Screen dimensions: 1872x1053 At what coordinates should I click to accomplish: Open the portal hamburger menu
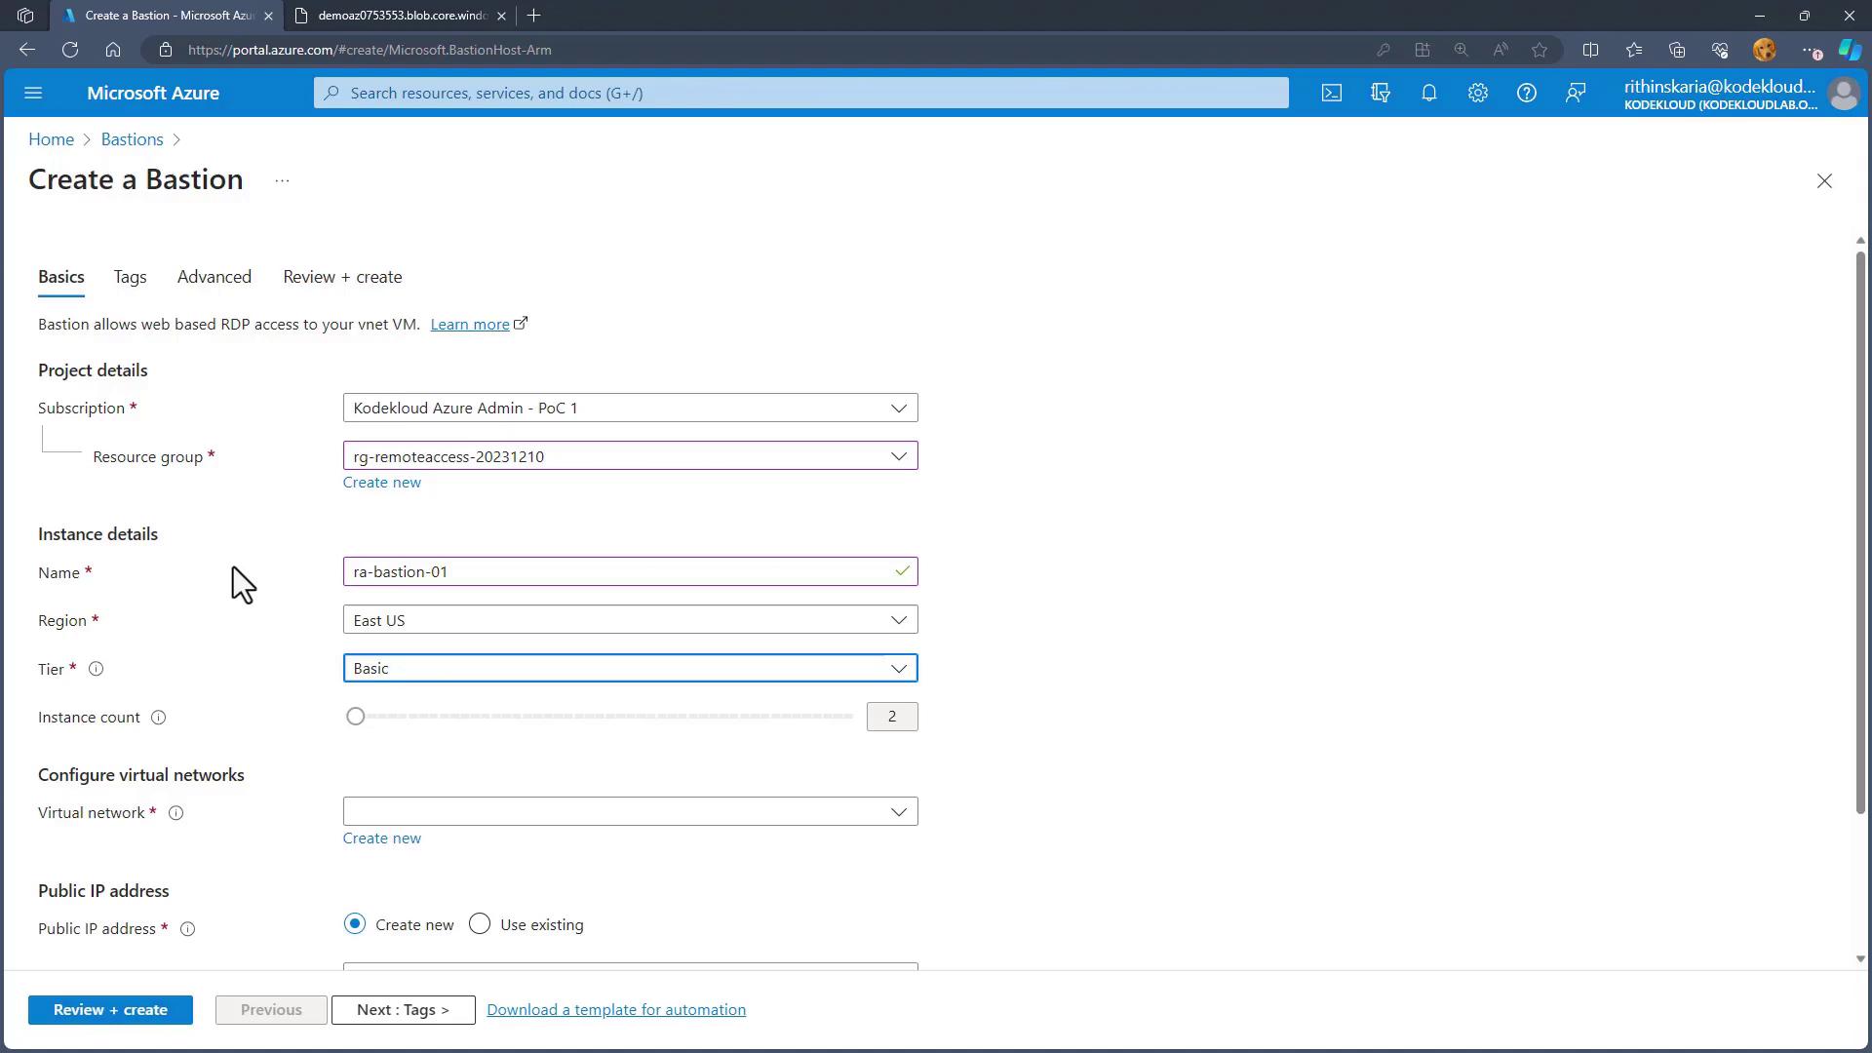tap(33, 93)
